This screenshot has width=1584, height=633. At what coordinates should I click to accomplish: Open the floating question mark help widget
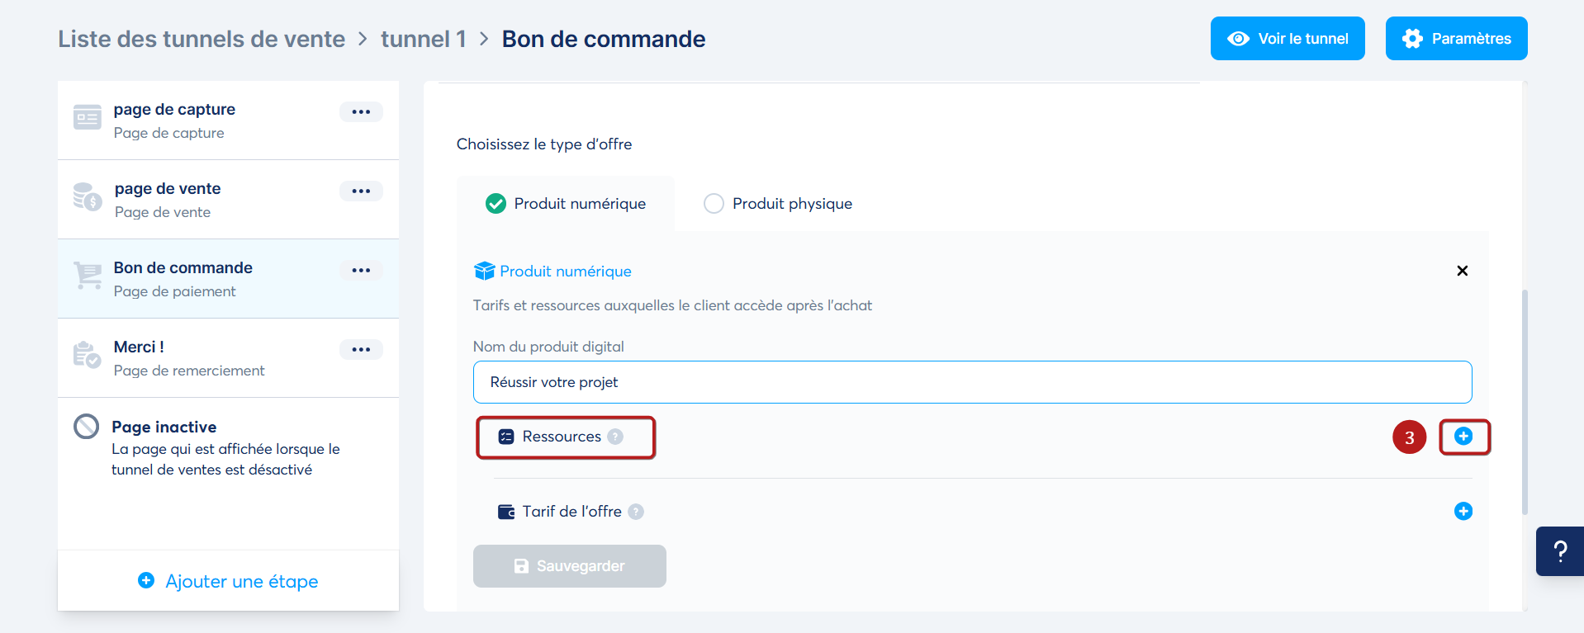pyautogui.click(x=1559, y=551)
